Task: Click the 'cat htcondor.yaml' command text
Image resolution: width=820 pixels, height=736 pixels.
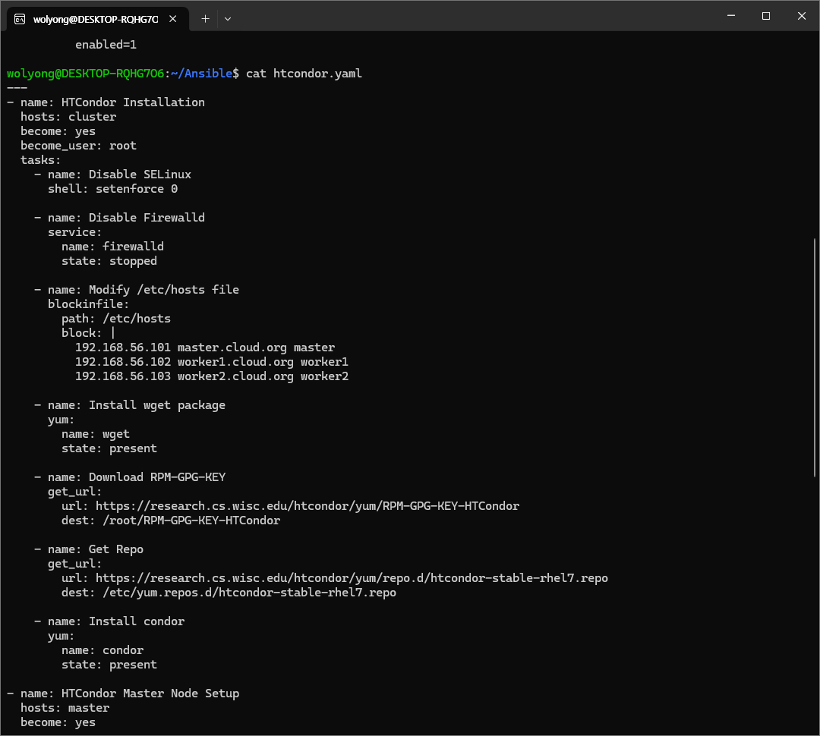Action: (x=304, y=74)
